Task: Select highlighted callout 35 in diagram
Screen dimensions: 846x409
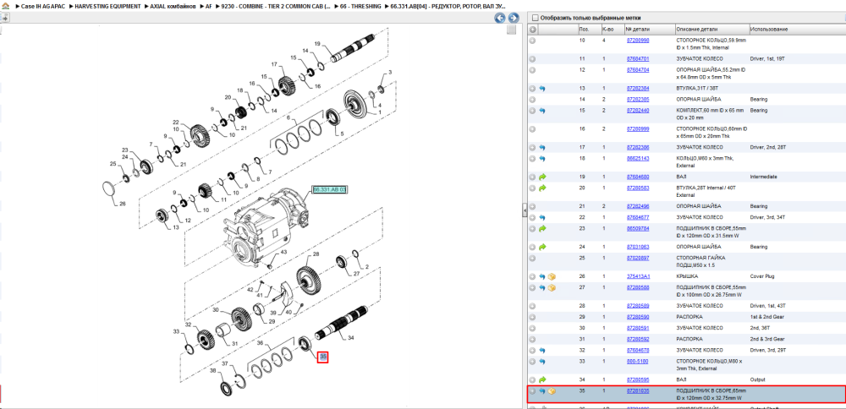Action: click(x=322, y=357)
